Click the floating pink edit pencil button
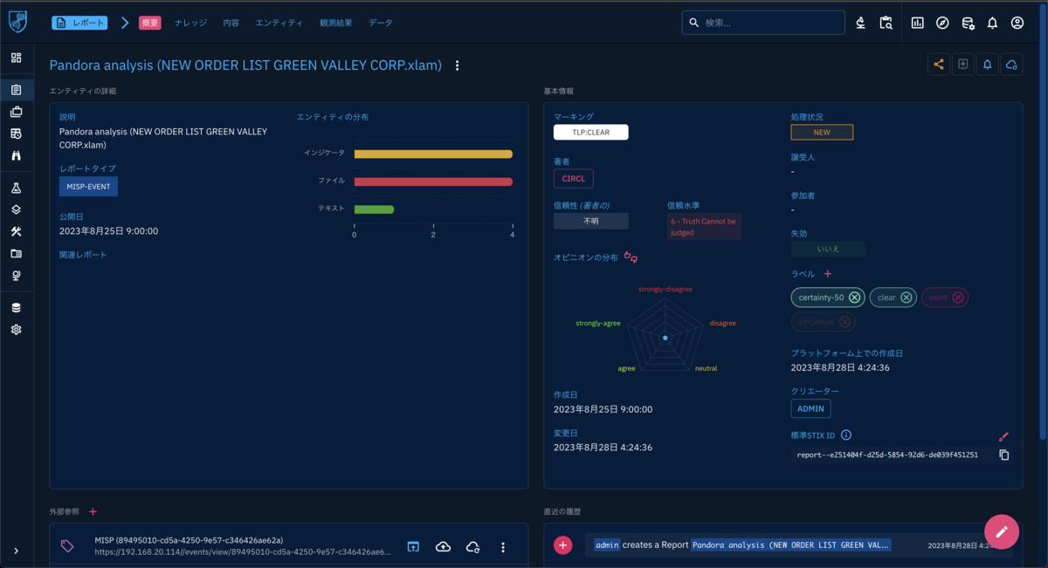 coord(1002,531)
